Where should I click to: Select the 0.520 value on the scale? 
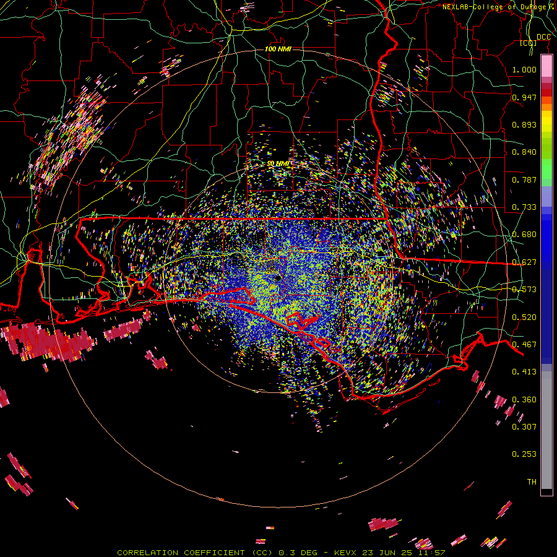point(524,317)
